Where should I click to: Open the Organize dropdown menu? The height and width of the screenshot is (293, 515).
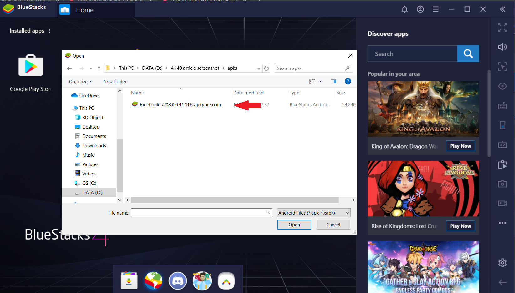coord(80,82)
